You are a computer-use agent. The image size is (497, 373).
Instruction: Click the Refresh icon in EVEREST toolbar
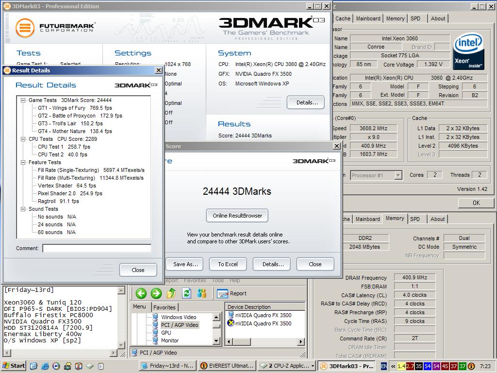pyautogui.click(x=187, y=293)
